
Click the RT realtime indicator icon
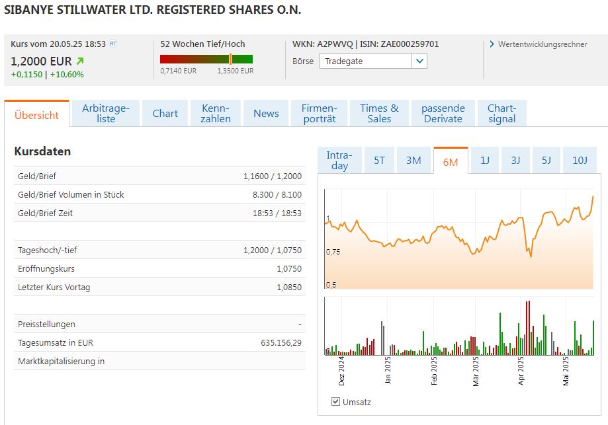click(112, 44)
